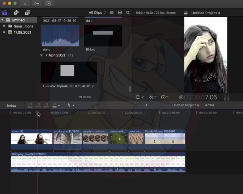This screenshot has height=194, width=243.
Task: Expand the 17.08.2021 event
Action: (x=4, y=32)
